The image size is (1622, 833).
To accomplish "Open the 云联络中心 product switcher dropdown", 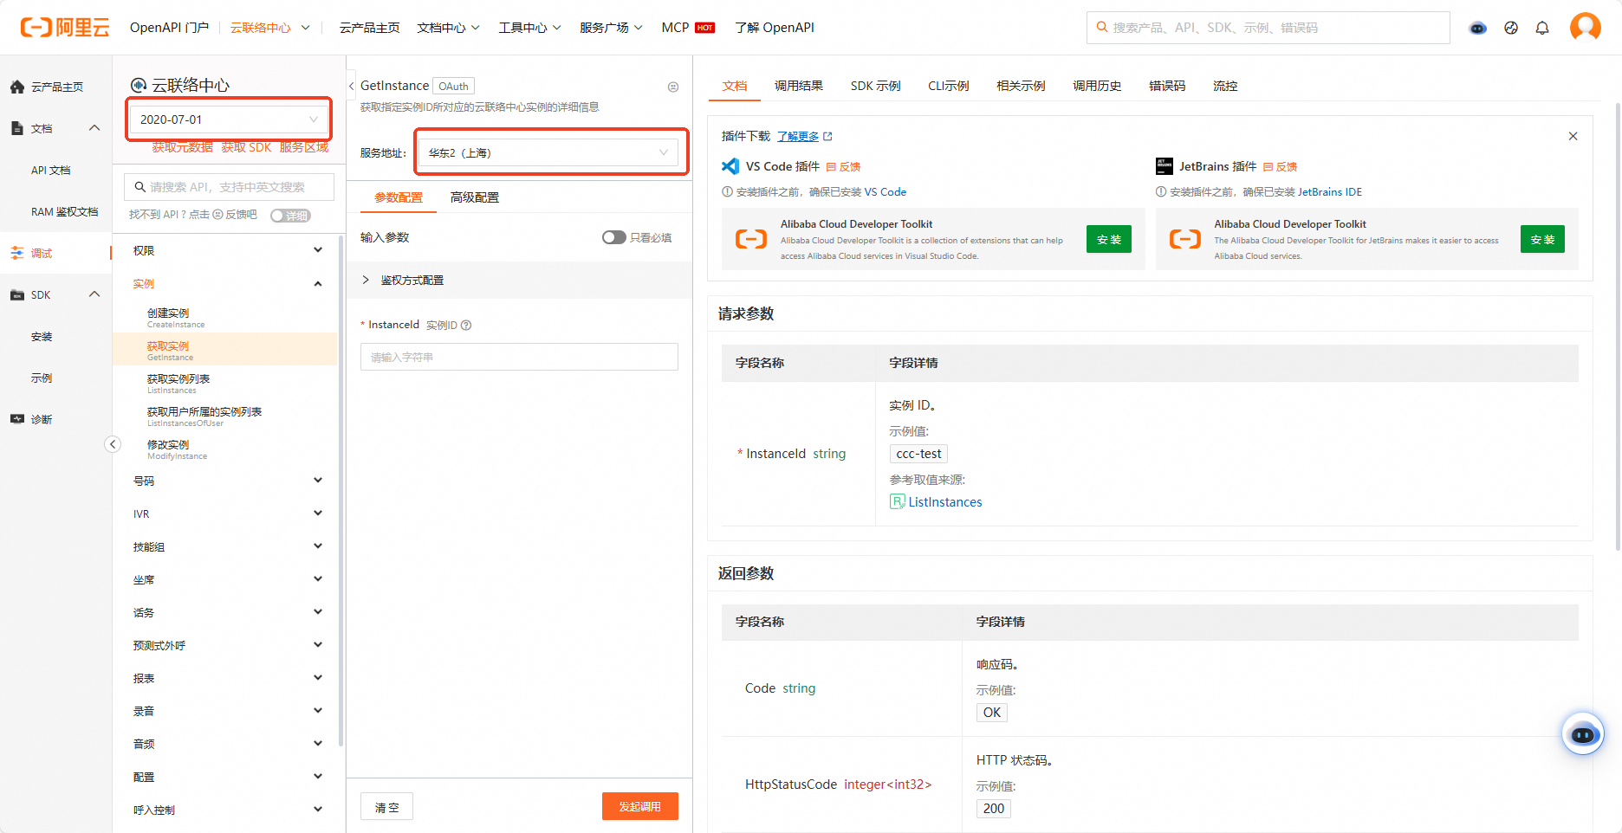I will point(270,28).
